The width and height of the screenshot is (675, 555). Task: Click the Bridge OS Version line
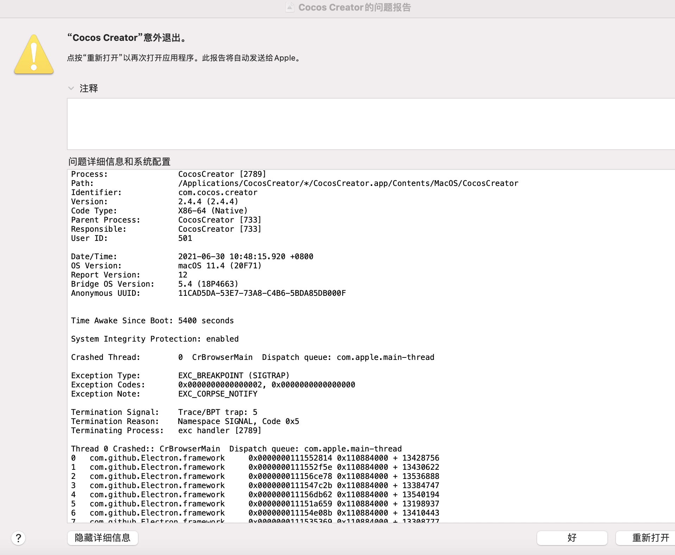click(155, 284)
